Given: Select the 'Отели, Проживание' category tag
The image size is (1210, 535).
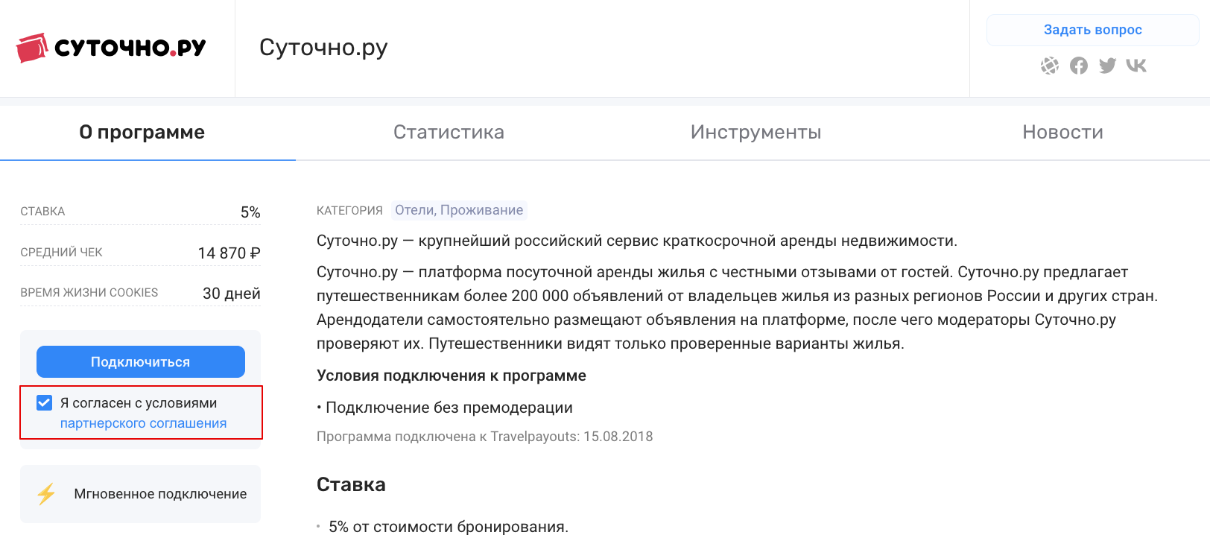Looking at the screenshot, I should (x=459, y=210).
